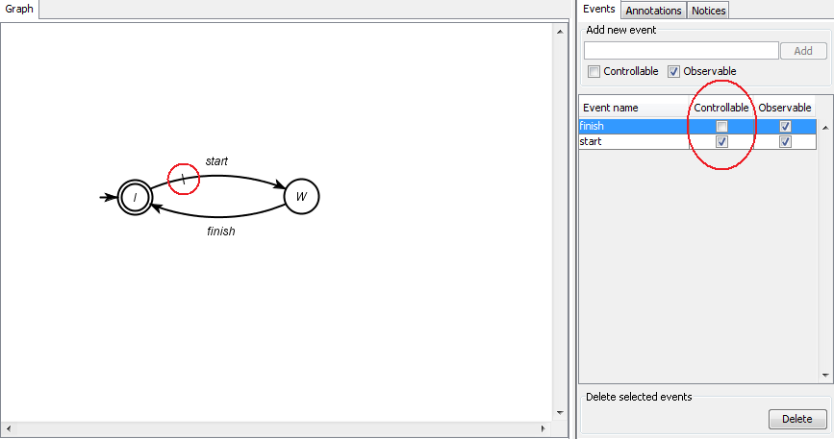Select state I in the graph
834x439 pixels.
[x=135, y=198]
